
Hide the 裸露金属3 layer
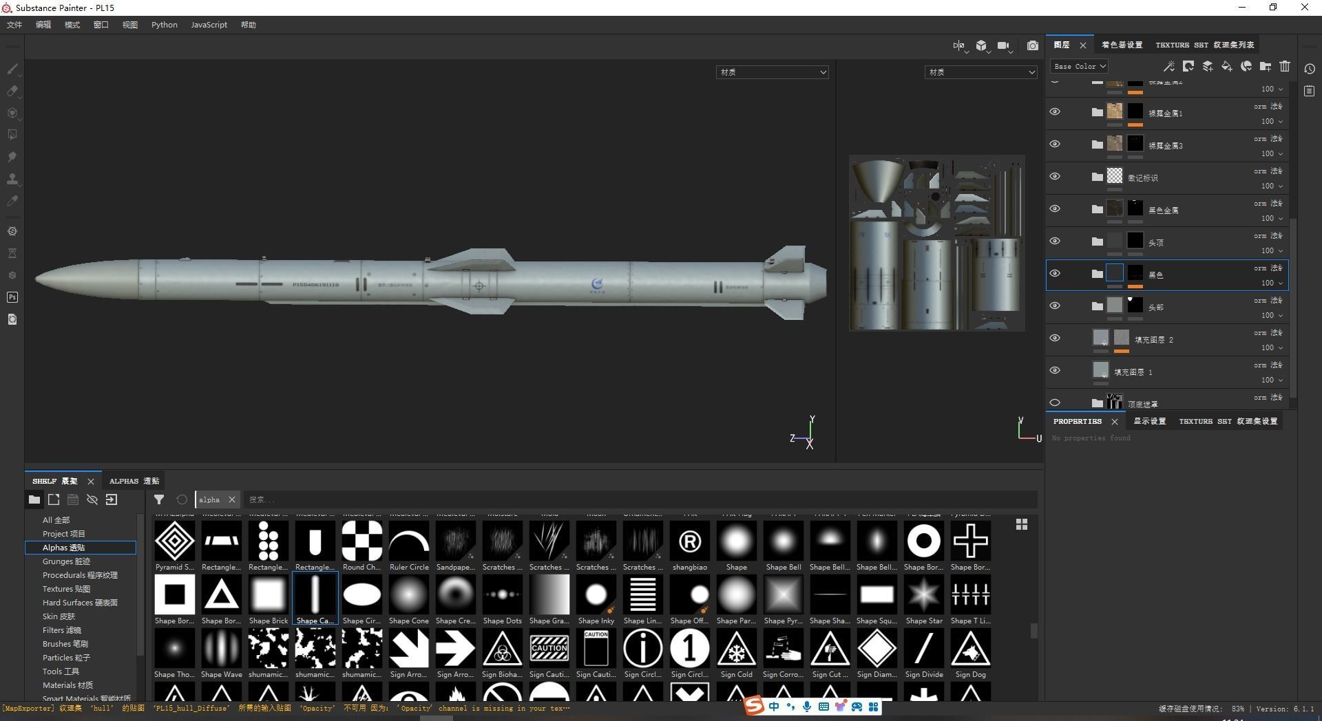[x=1055, y=144]
